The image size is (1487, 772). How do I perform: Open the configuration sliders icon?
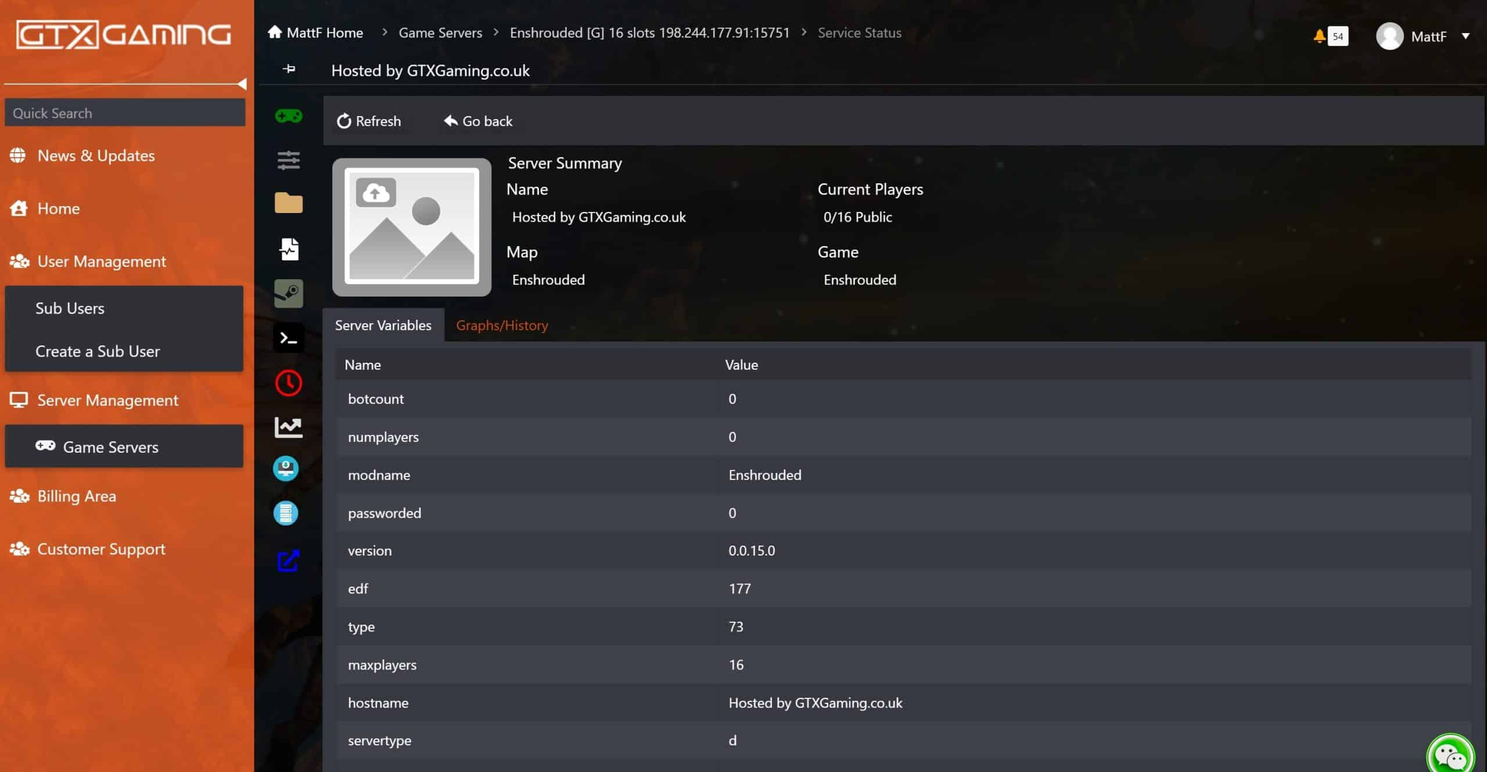(x=288, y=160)
